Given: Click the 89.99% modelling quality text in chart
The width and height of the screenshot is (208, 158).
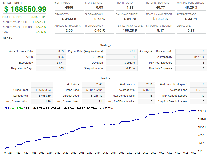Looking at the screenshot, I should 109,108.
